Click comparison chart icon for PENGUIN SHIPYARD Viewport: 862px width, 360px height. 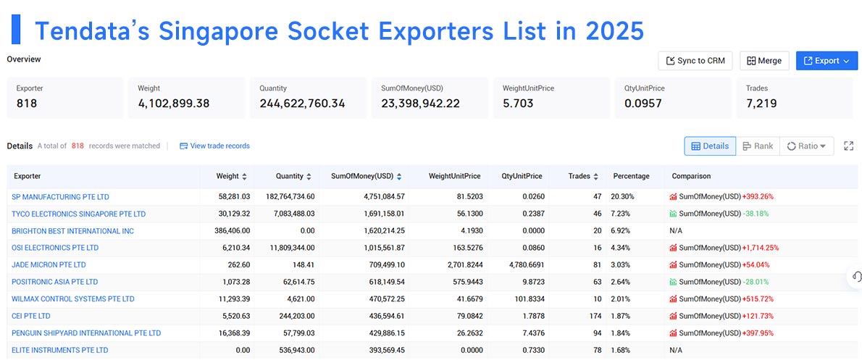pyautogui.click(x=673, y=333)
